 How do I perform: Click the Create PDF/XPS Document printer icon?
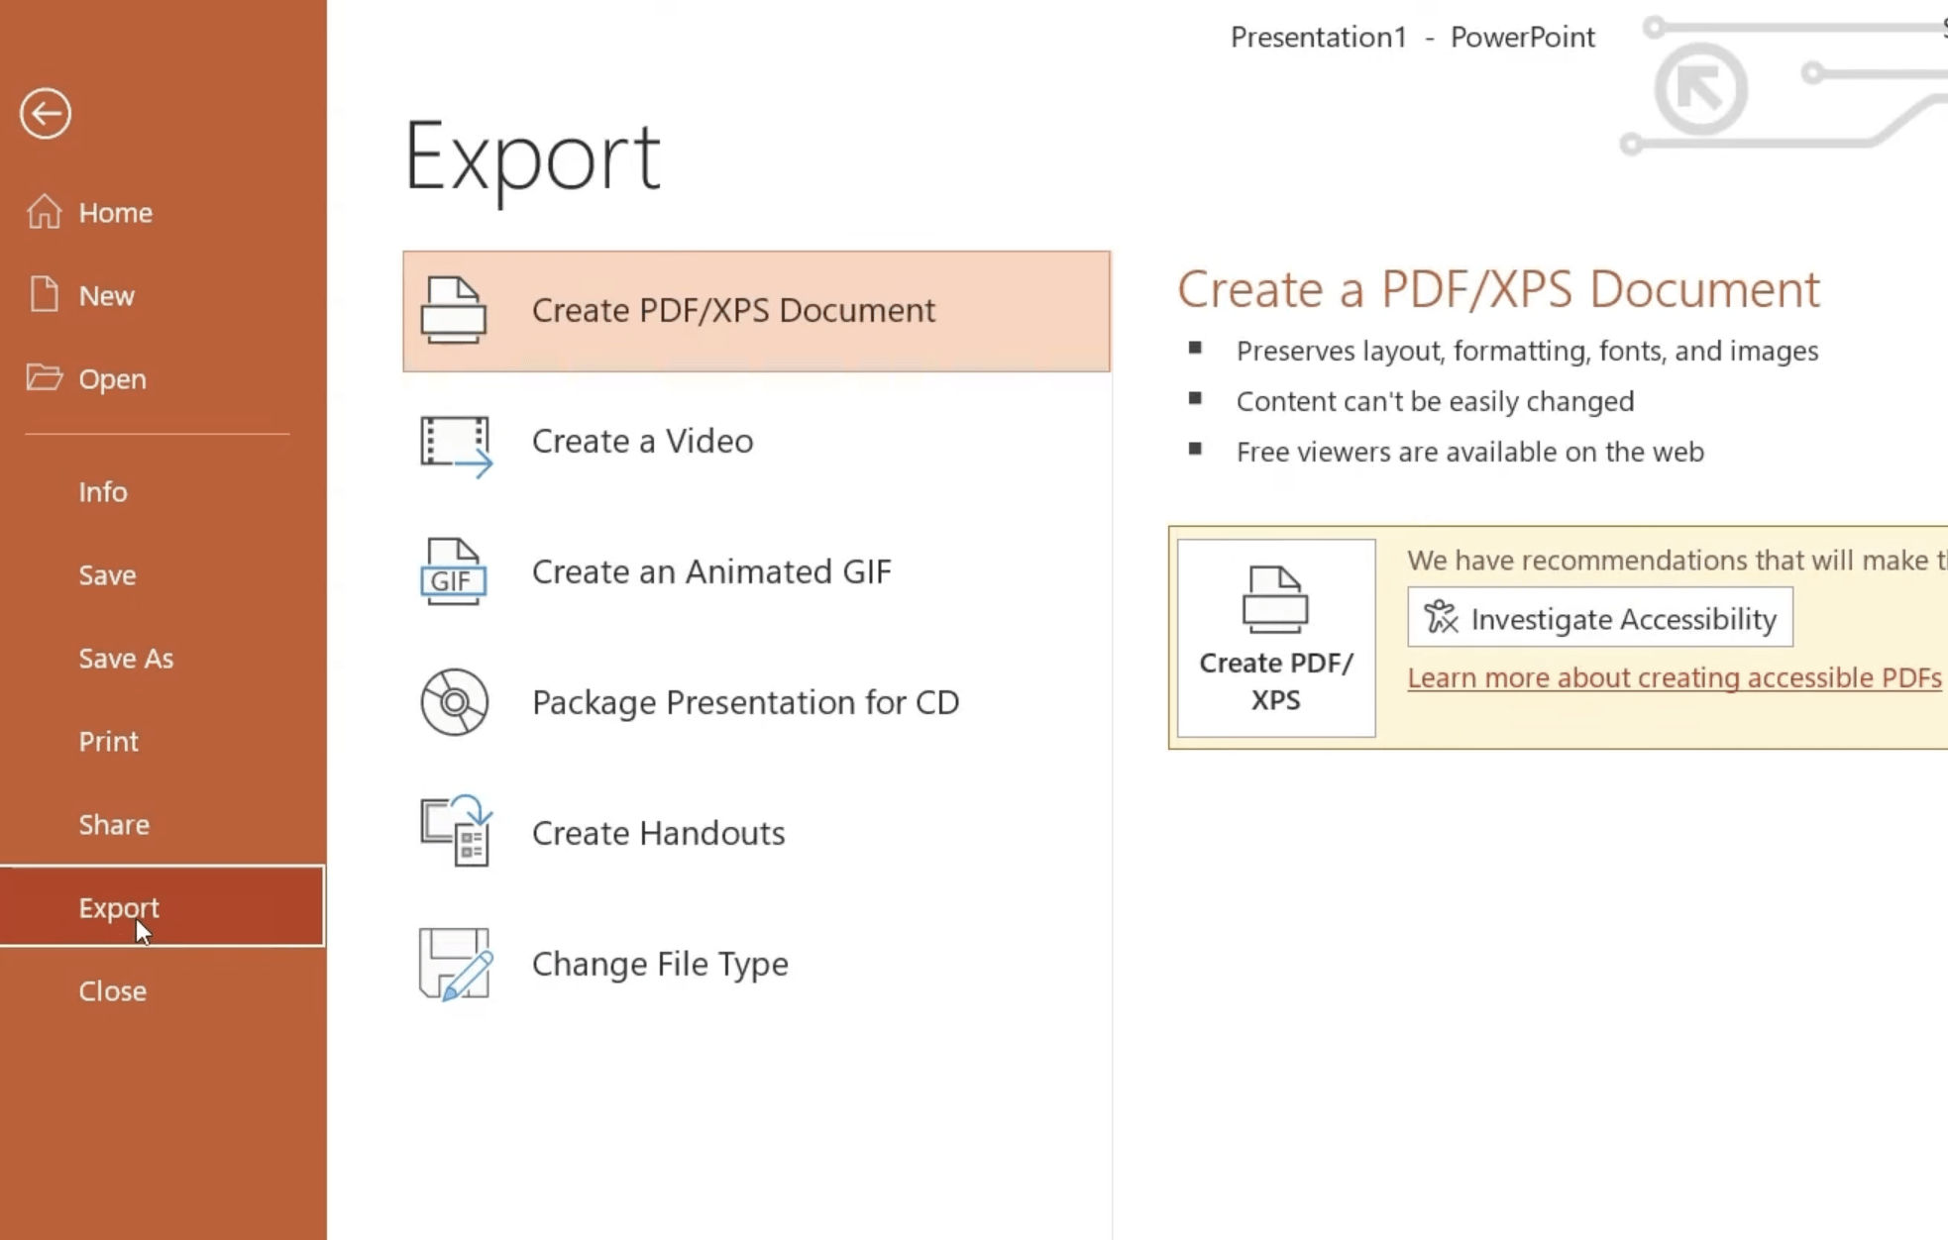454,310
